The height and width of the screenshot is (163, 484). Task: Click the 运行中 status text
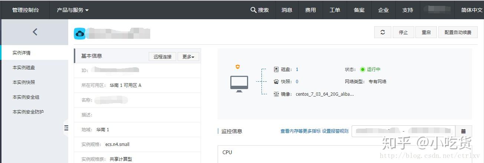tap(374, 69)
